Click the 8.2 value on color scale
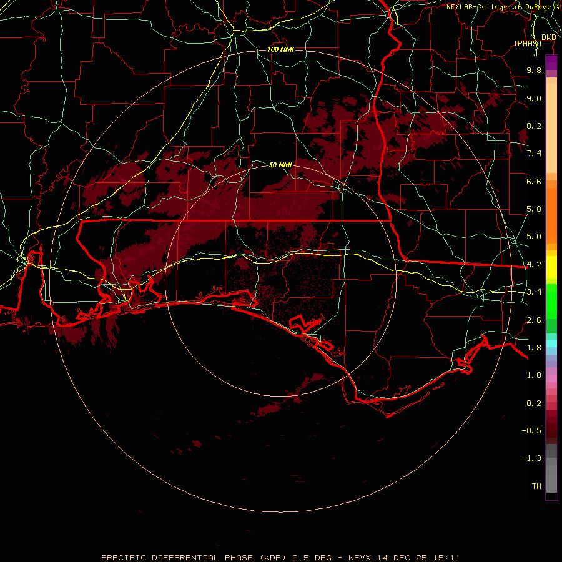Screen dimensions: 562x562 pyautogui.click(x=534, y=126)
